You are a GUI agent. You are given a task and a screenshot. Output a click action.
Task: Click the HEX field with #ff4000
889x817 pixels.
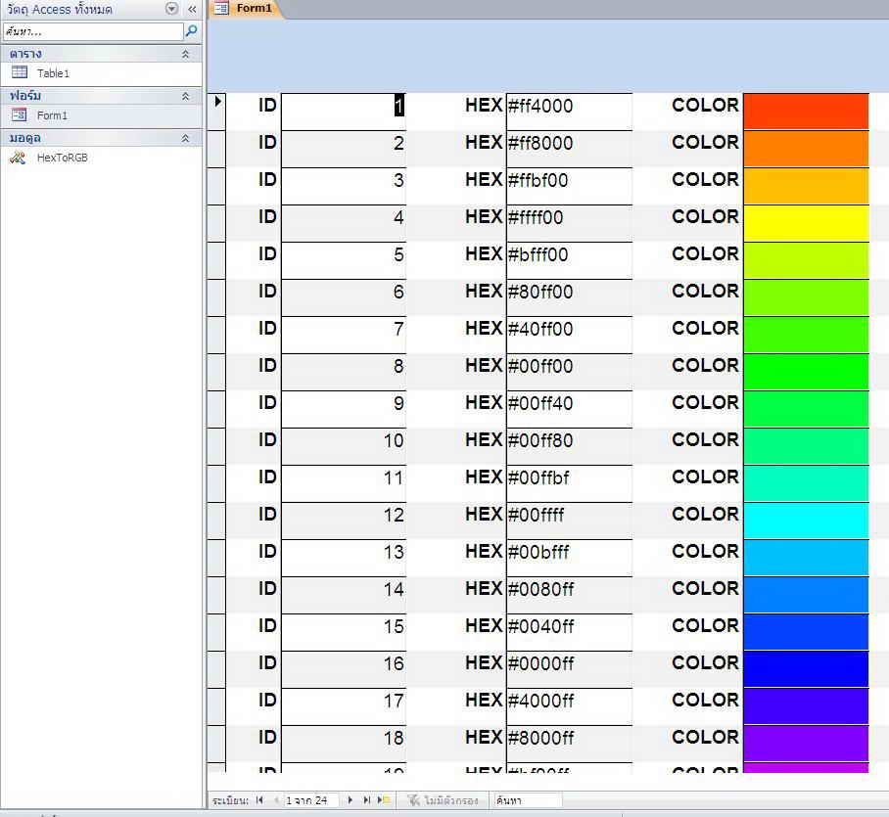(x=569, y=112)
